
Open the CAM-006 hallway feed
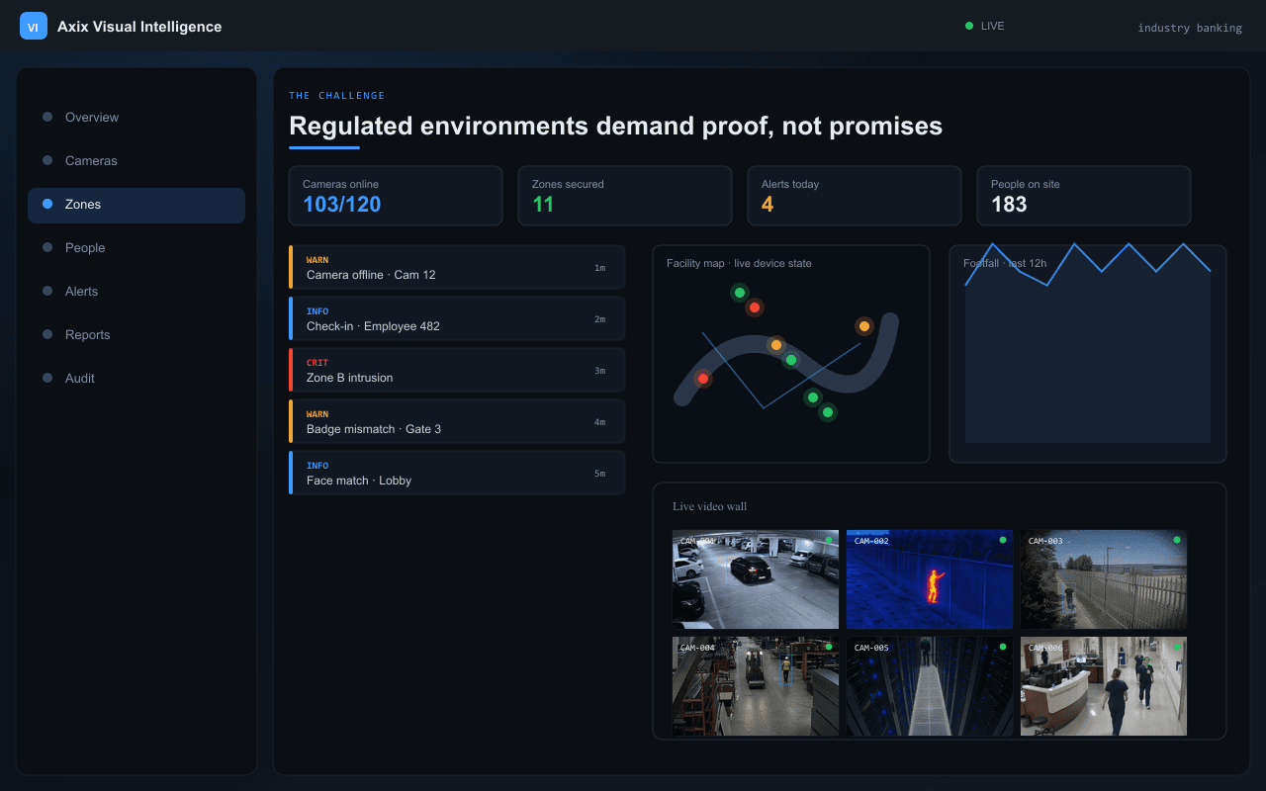coord(1104,686)
